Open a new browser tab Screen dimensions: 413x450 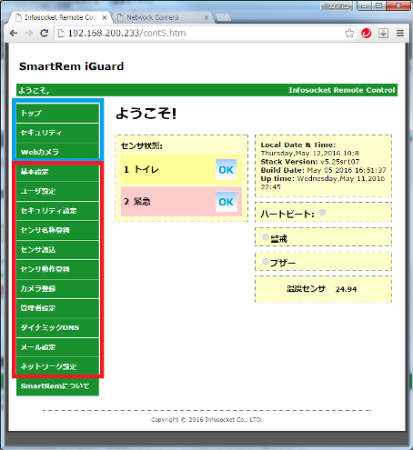coord(223,18)
